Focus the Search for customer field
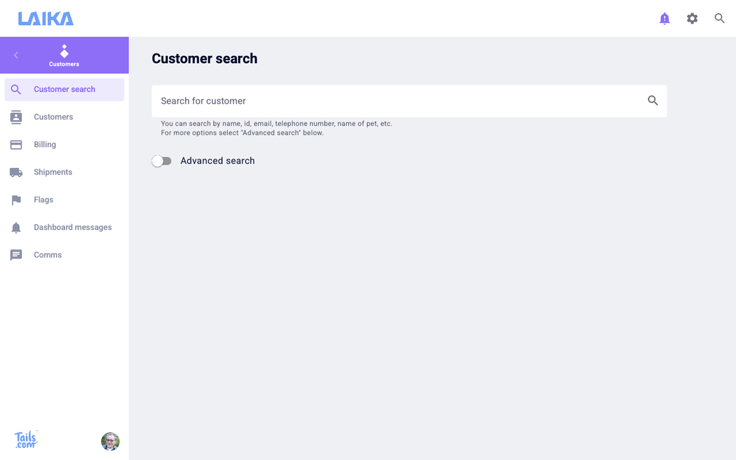 (x=396, y=101)
